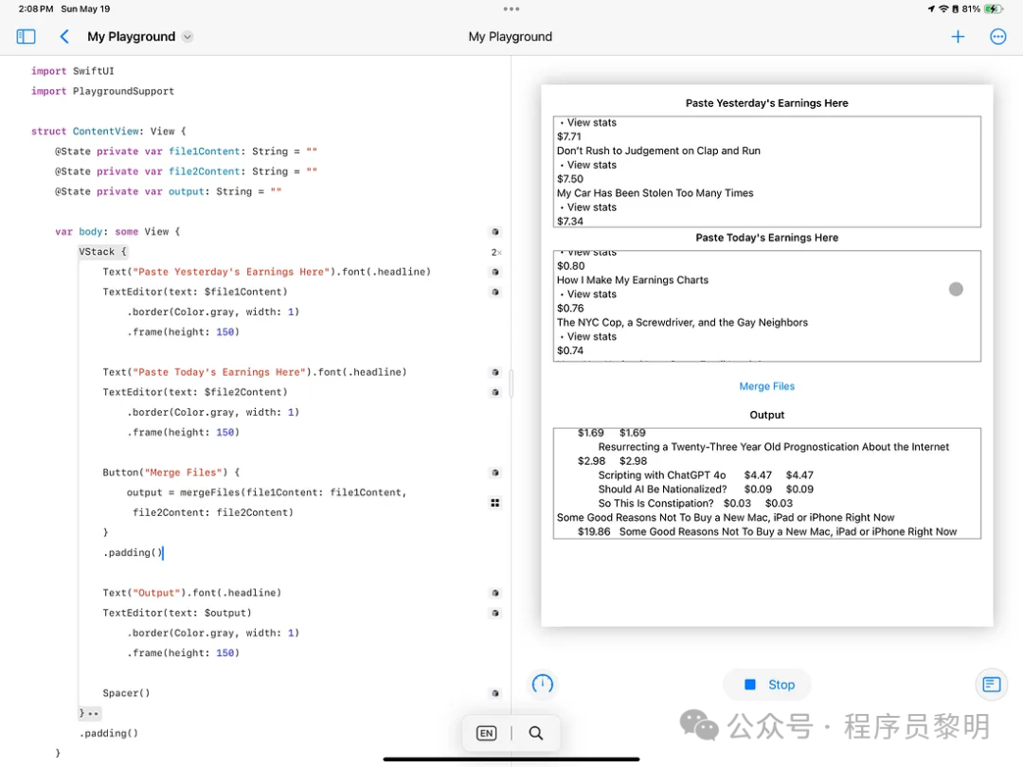
Task: Select the $0.74 earnings line
Action: tap(570, 350)
